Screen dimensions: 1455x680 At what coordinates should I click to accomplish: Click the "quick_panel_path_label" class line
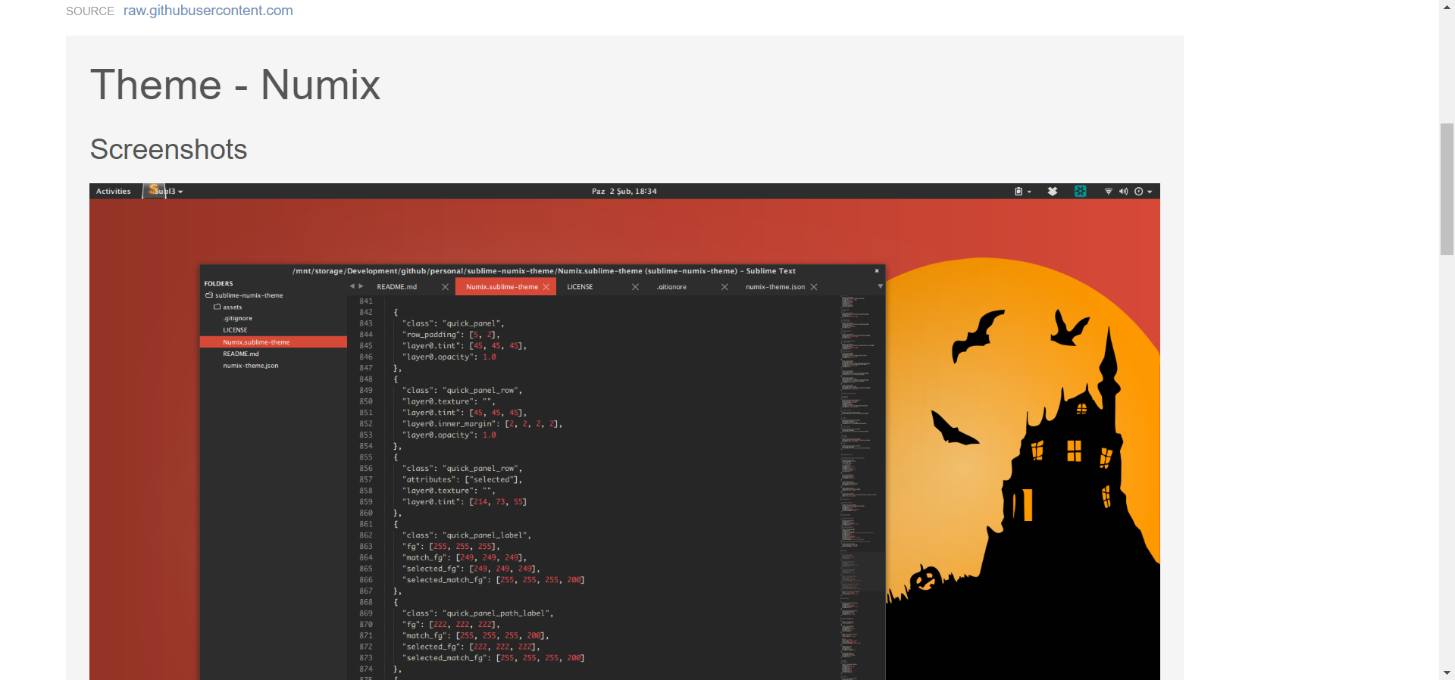(478, 613)
